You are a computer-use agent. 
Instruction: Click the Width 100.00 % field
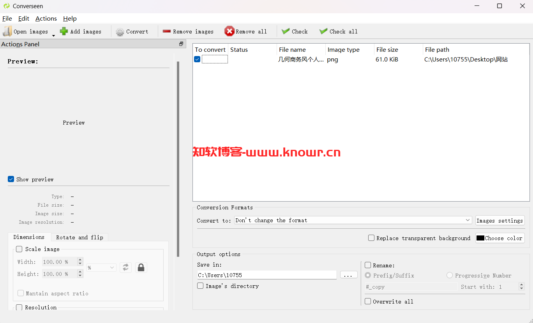pos(60,262)
